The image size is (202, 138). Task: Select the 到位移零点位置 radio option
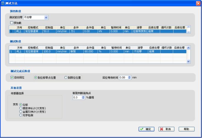(x=36, y=78)
